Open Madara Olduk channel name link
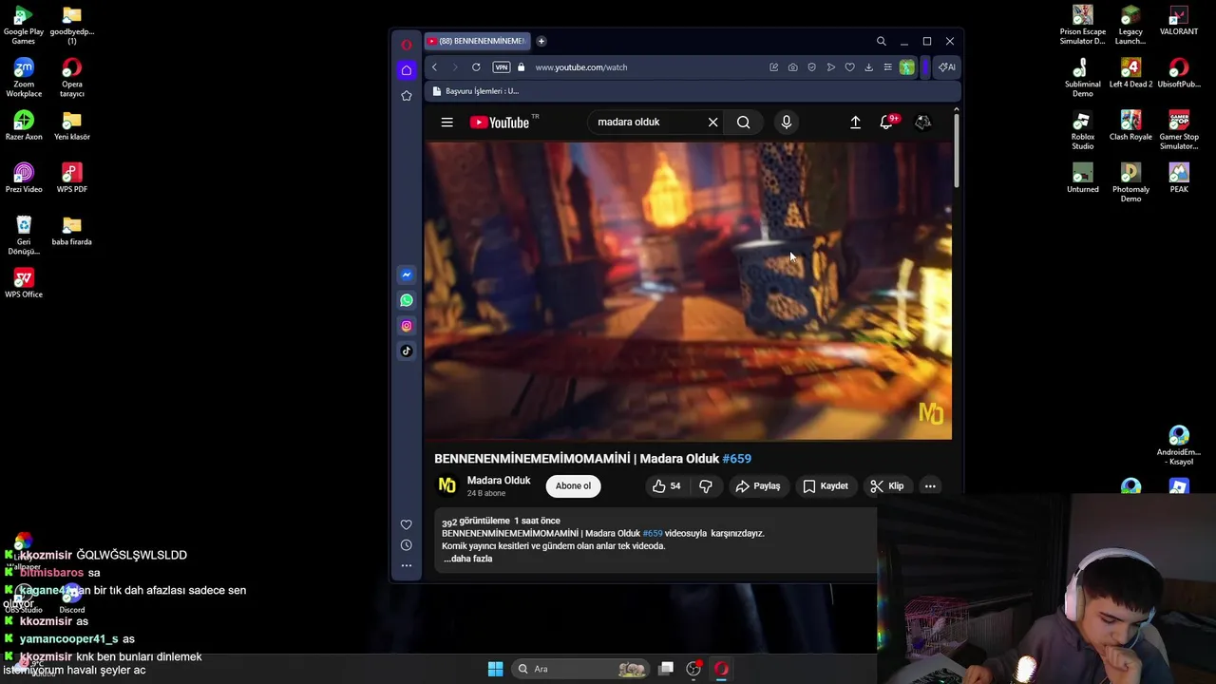The height and width of the screenshot is (684, 1216). tap(499, 480)
